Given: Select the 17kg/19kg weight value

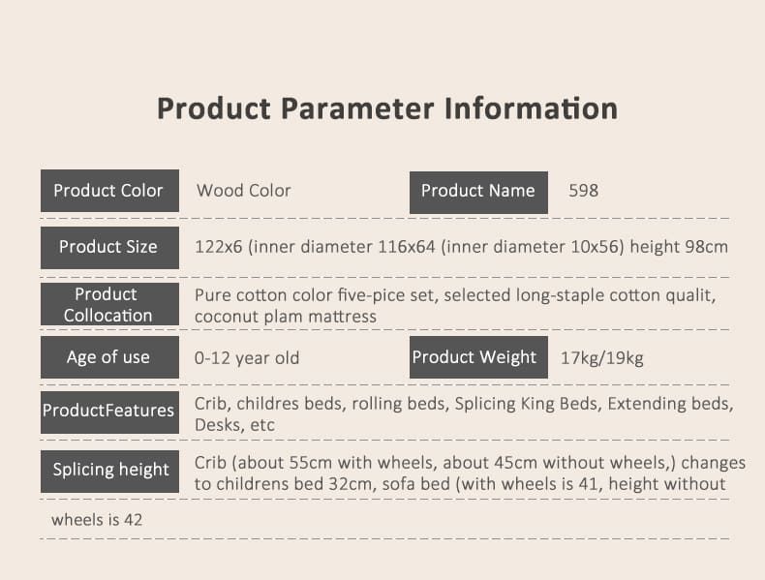Looking at the screenshot, I should click(x=602, y=358).
